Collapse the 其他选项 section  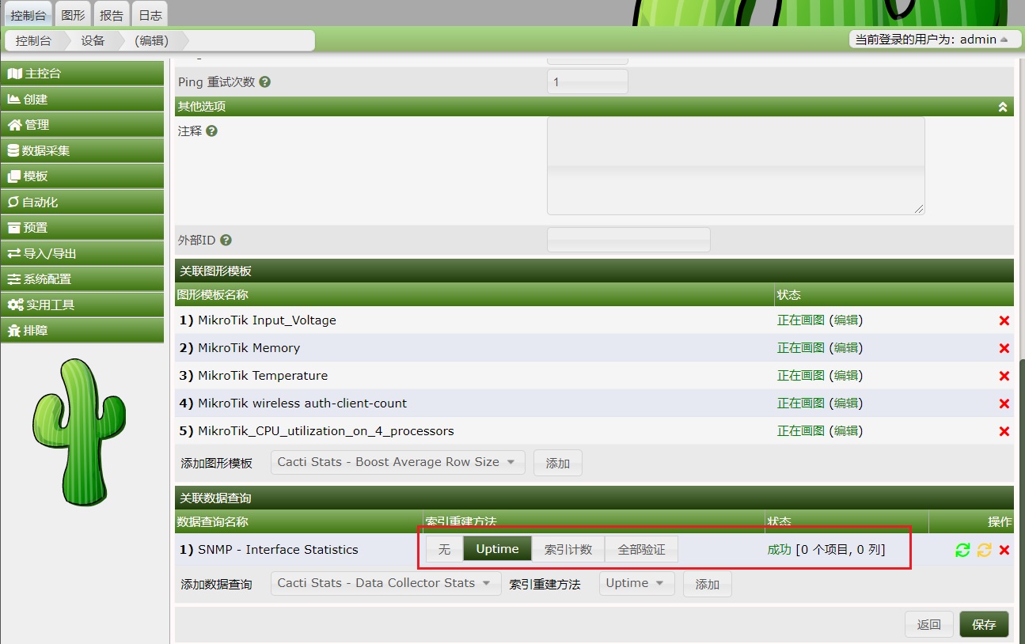(1003, 107)
